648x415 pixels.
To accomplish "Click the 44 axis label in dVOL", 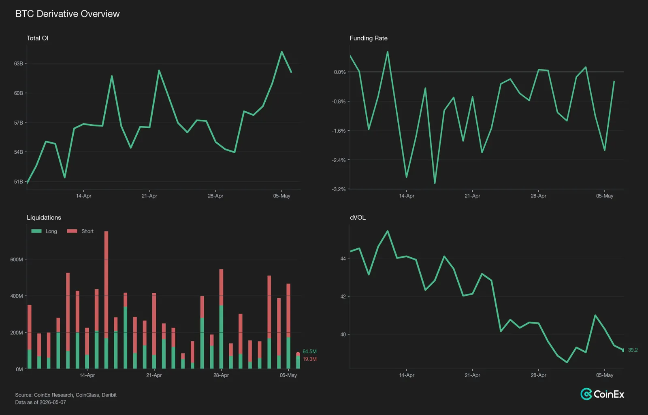I will tap(343, 258).
